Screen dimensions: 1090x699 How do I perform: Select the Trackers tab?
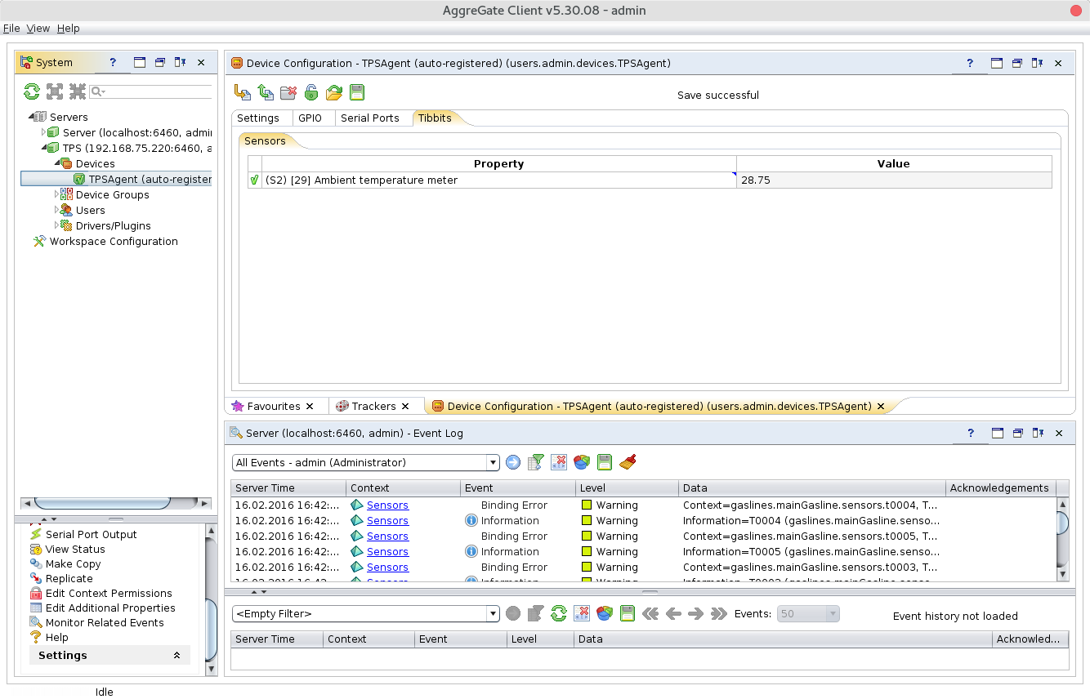click(374, 406)
